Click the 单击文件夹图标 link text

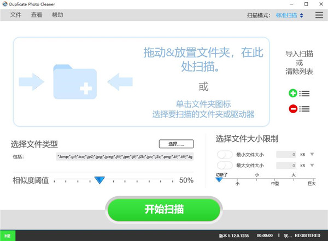(x=203, y=104)
